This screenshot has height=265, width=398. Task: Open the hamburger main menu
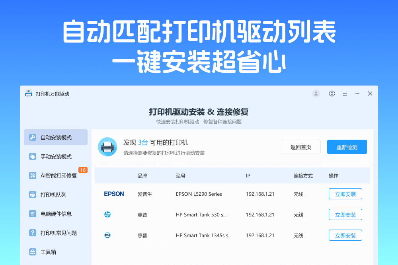click(345, 94)
